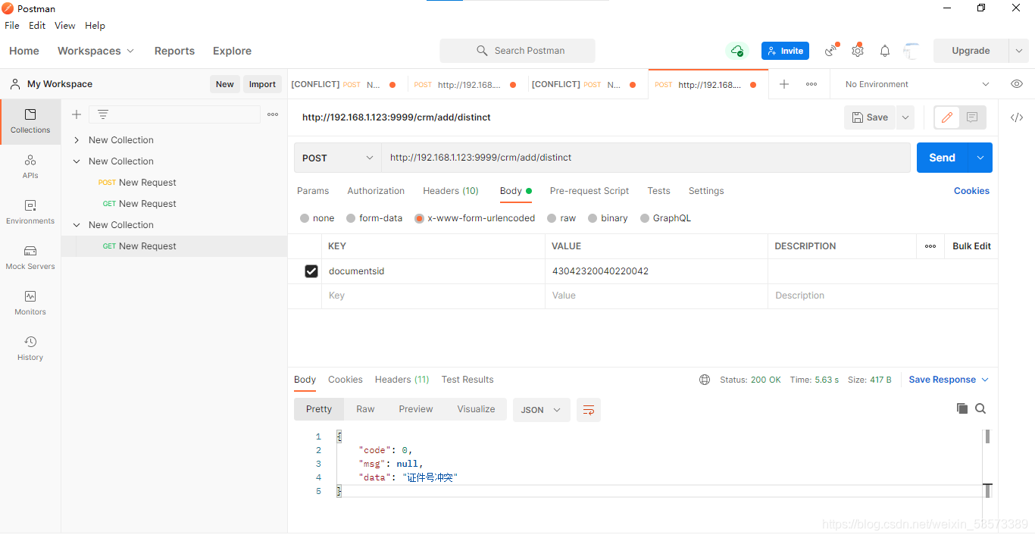
Task: Switch to the Authorization tab
Action: (x=376, y=191)
